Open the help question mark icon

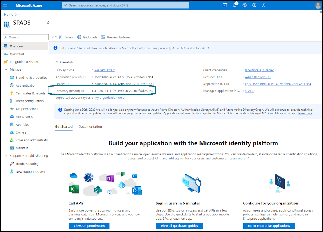pyautogui.click(x=254, y=5)
